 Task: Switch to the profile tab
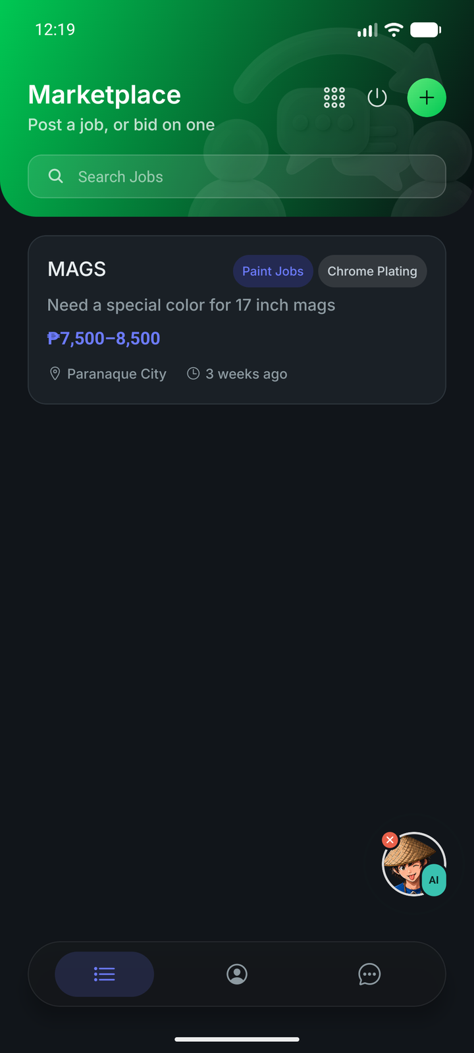pos(237,974)
